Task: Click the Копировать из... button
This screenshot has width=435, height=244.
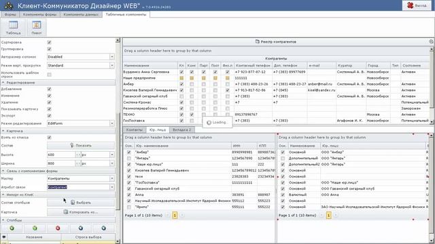Action: [x=81, y=212]
